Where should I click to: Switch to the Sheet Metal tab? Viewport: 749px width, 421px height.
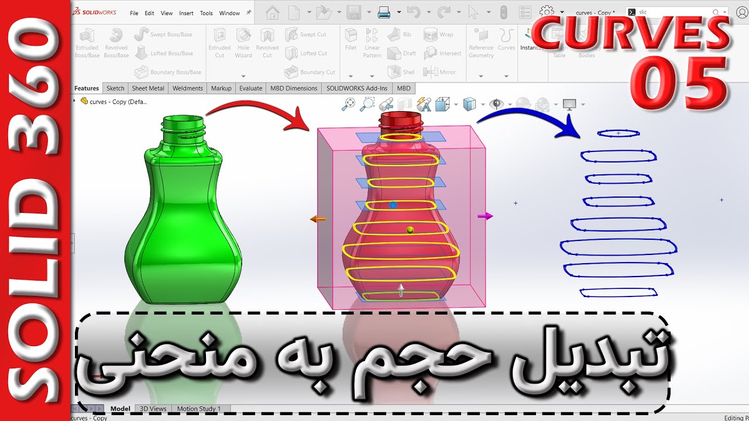(x=148, y=88)
